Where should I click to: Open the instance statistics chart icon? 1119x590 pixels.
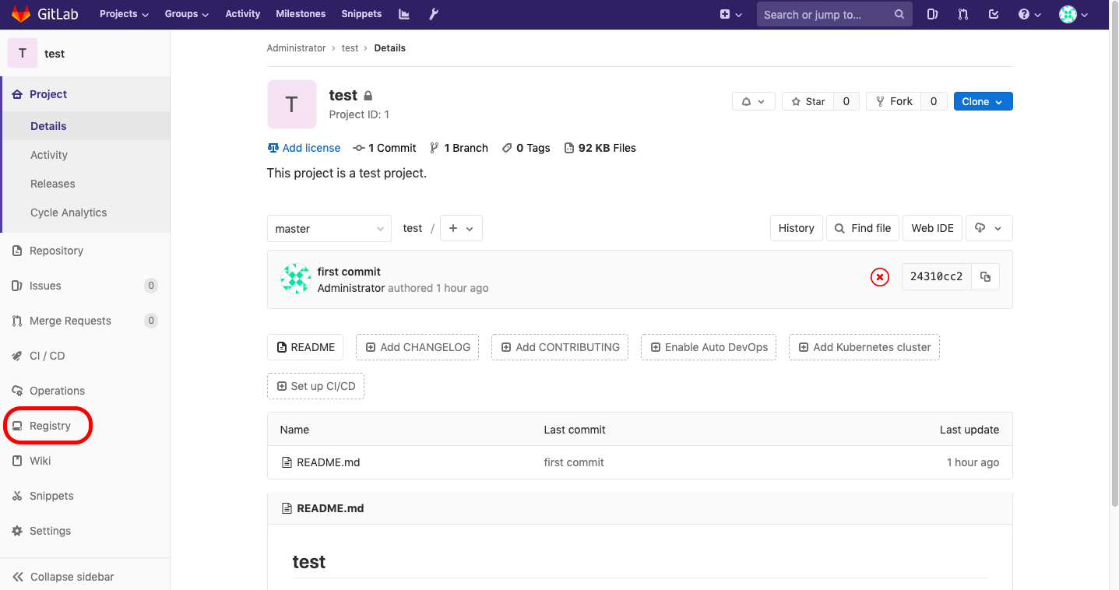[x=403, y=14]
